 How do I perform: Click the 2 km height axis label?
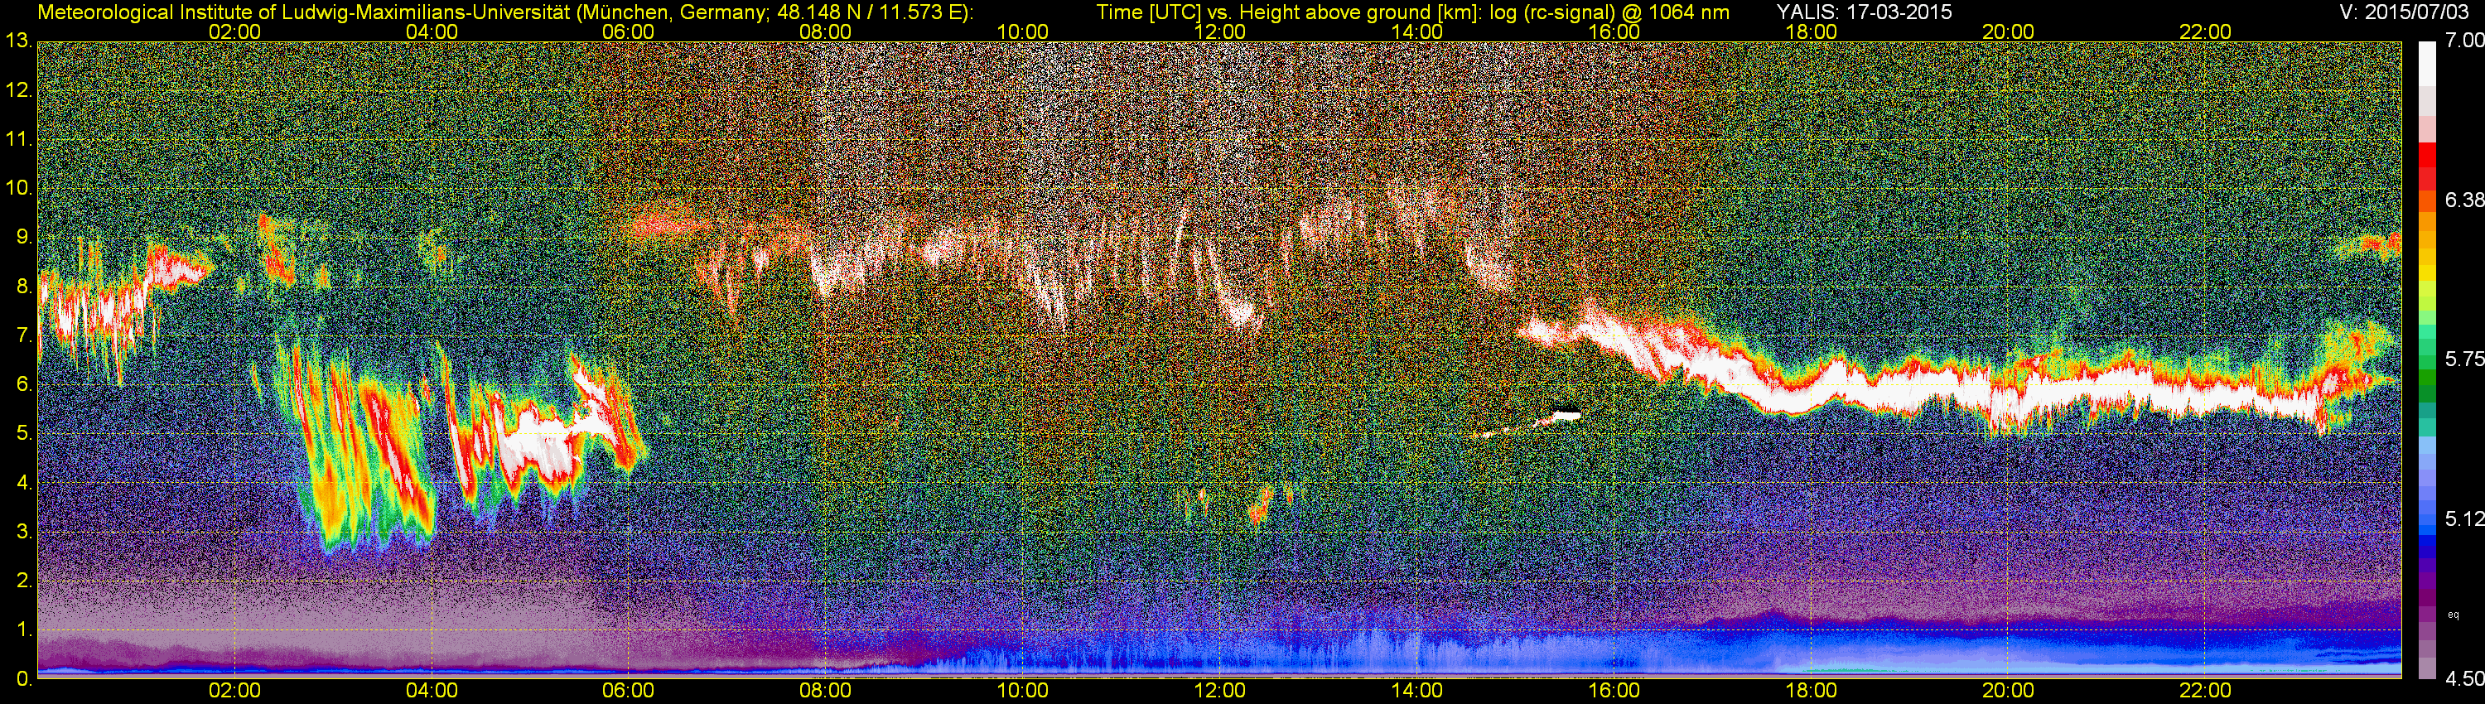coord(23,581)
